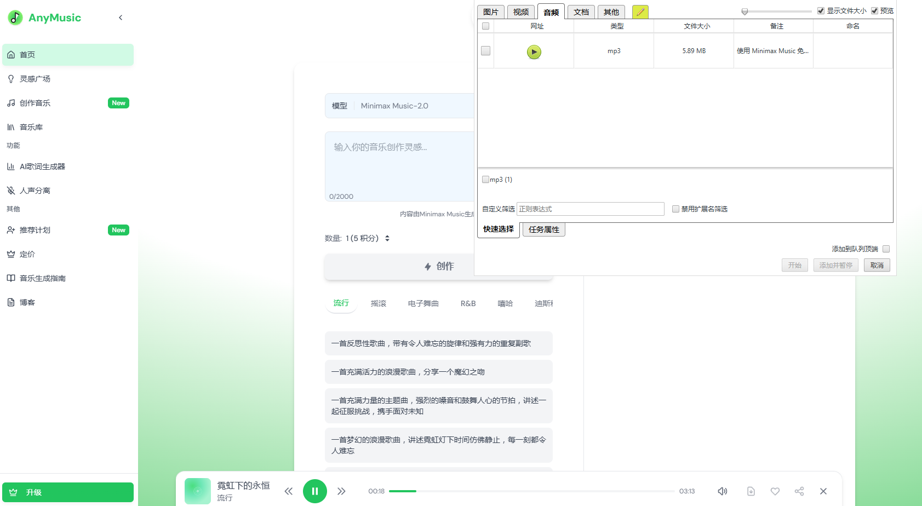Pause the currently playing song

[314, 491]
